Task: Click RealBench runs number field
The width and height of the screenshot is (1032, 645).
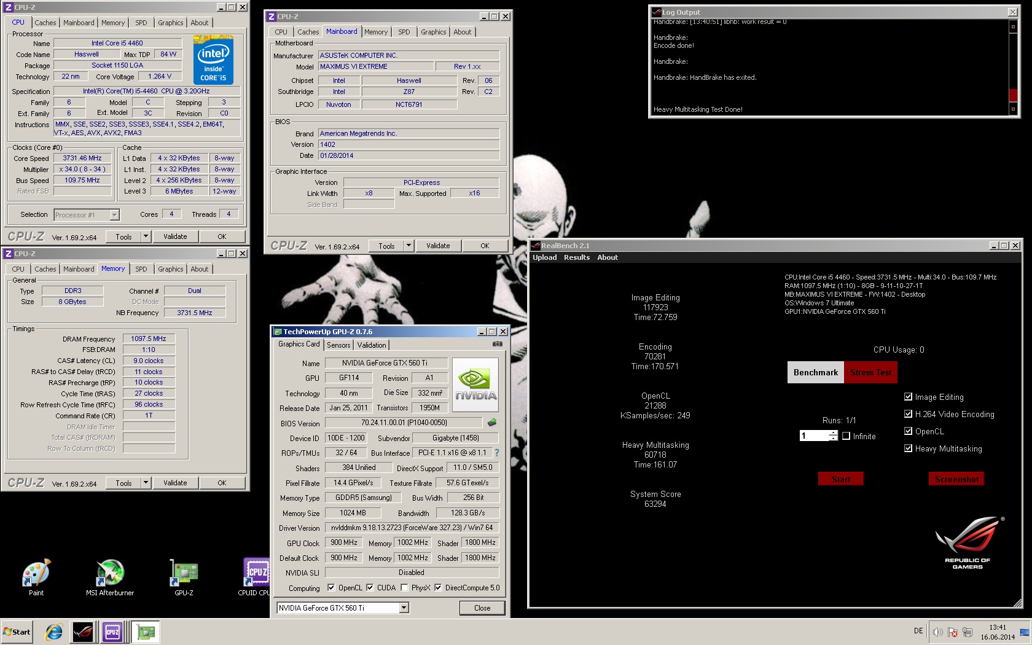Action: 813,436
